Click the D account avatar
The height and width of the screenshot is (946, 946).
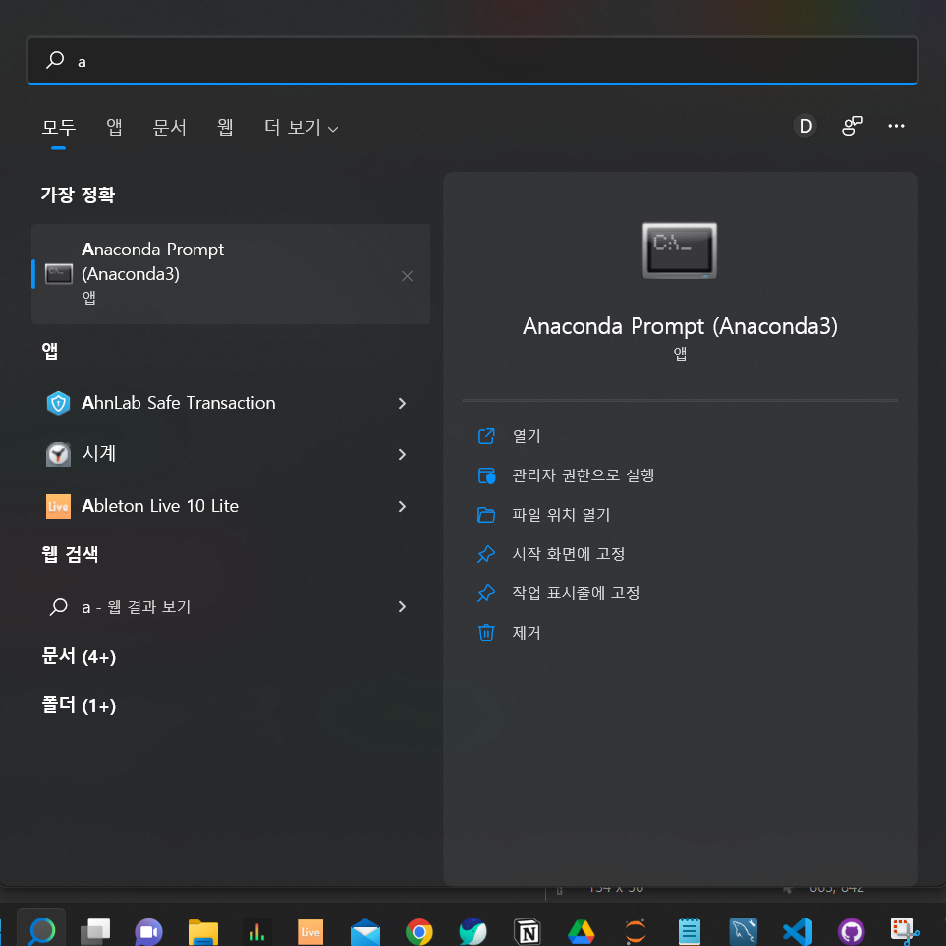pyautogui.click(x=805, y=126)
